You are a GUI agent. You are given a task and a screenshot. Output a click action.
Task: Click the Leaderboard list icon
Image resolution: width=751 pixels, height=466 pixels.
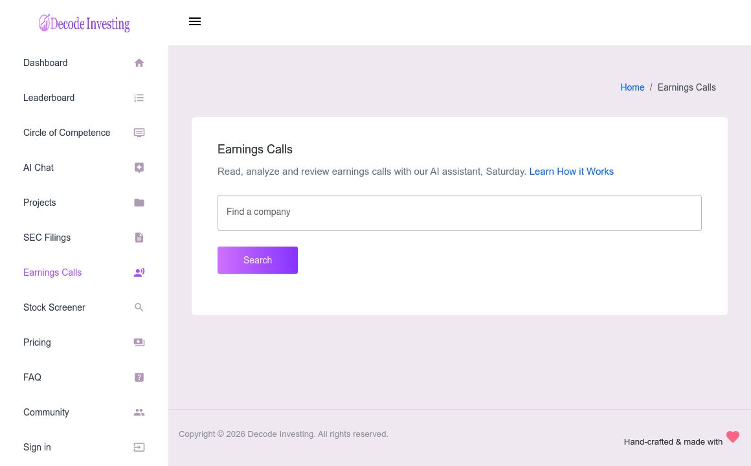tap(139, 98)
